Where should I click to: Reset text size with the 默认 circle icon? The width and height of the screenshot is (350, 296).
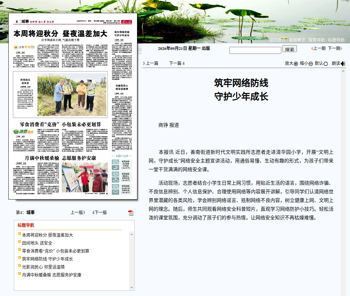tap(326, 64)
